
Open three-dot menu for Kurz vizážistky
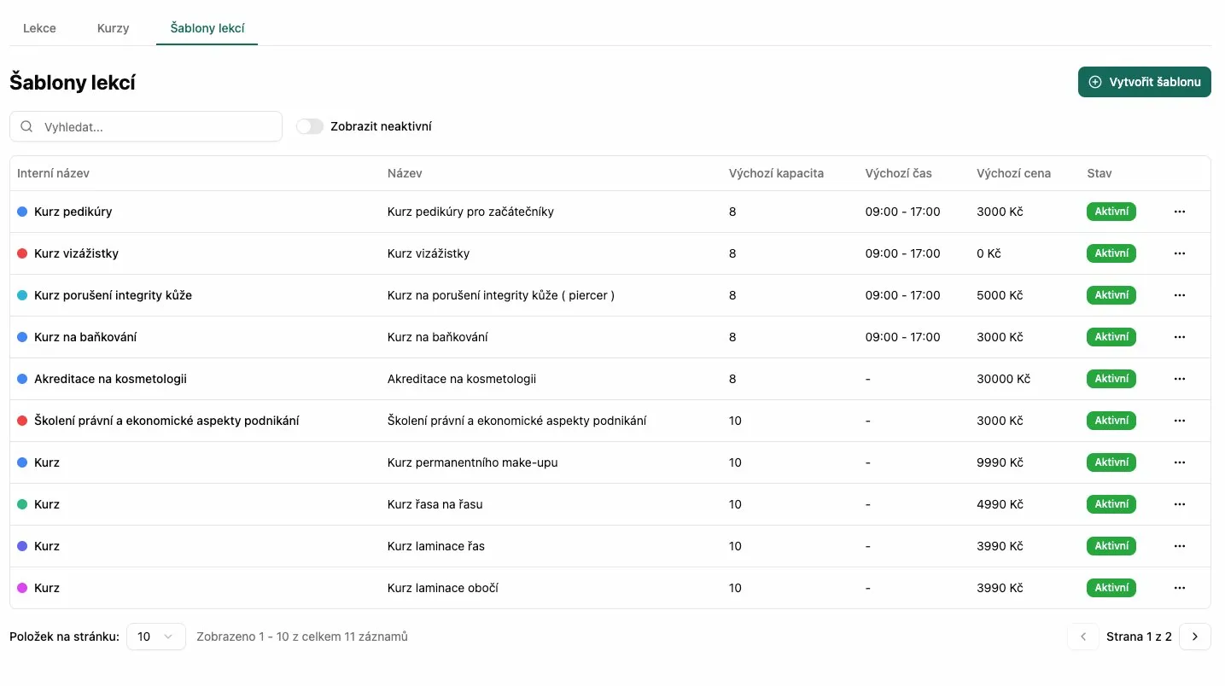click(1179, 253)
